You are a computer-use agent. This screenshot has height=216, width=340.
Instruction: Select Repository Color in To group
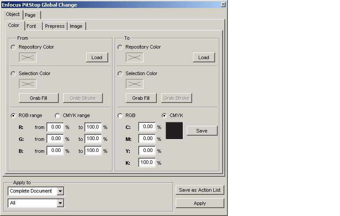tap(120, 47)
